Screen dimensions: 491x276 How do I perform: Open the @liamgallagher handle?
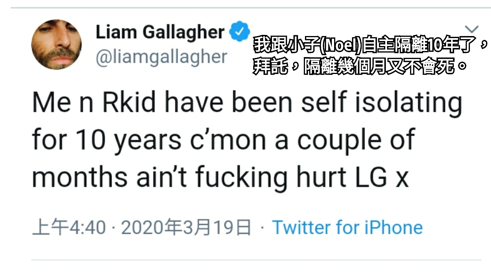tap(161, 57)
